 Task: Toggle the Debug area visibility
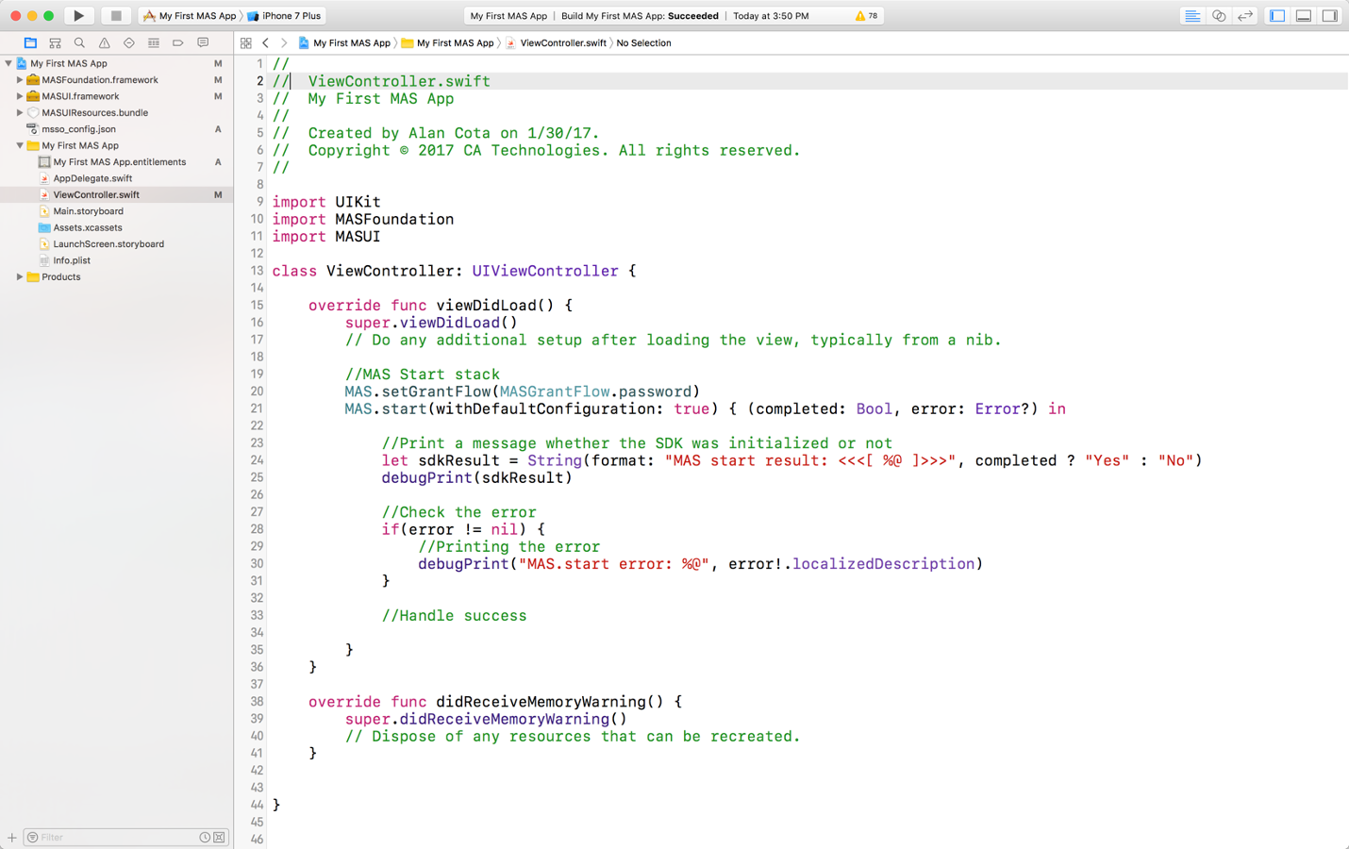click(1304, 16)
